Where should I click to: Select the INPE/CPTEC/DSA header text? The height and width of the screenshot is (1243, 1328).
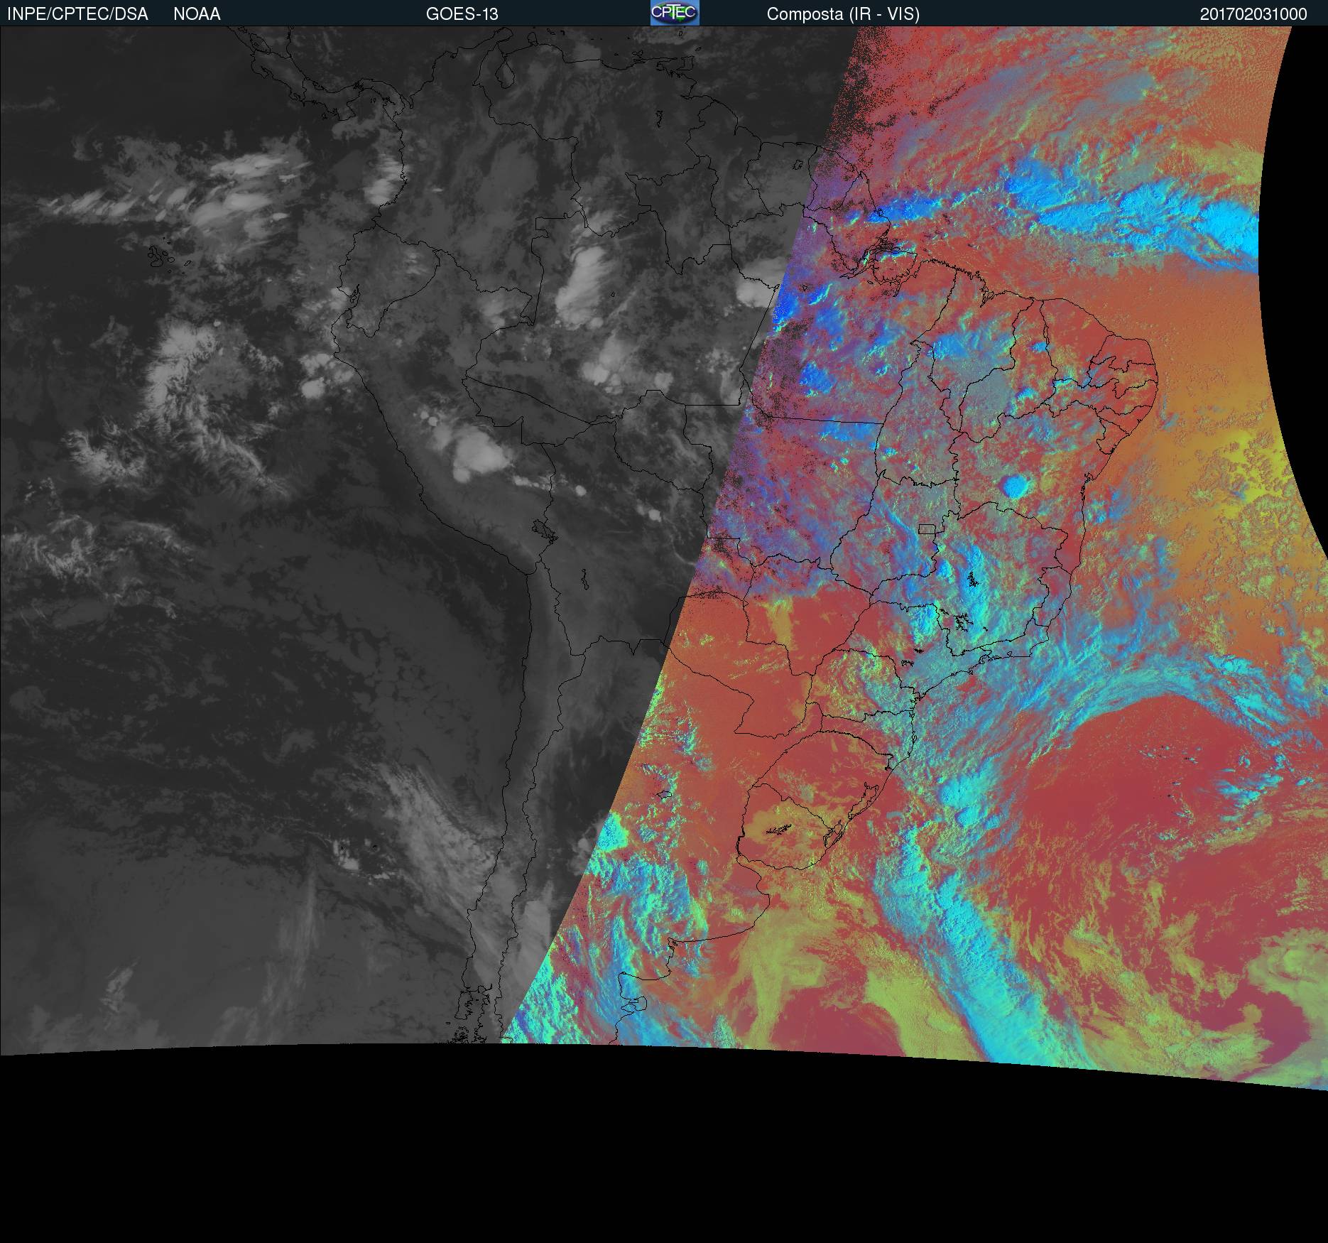tap(77, 14)
